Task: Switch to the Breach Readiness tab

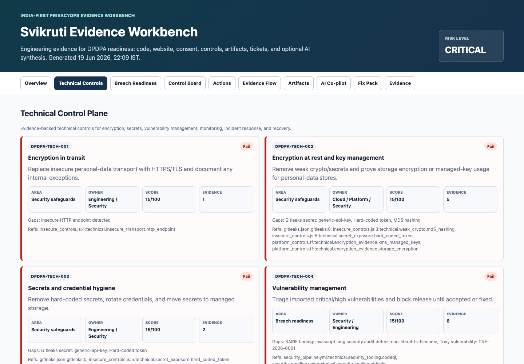Action: [135, 83]
